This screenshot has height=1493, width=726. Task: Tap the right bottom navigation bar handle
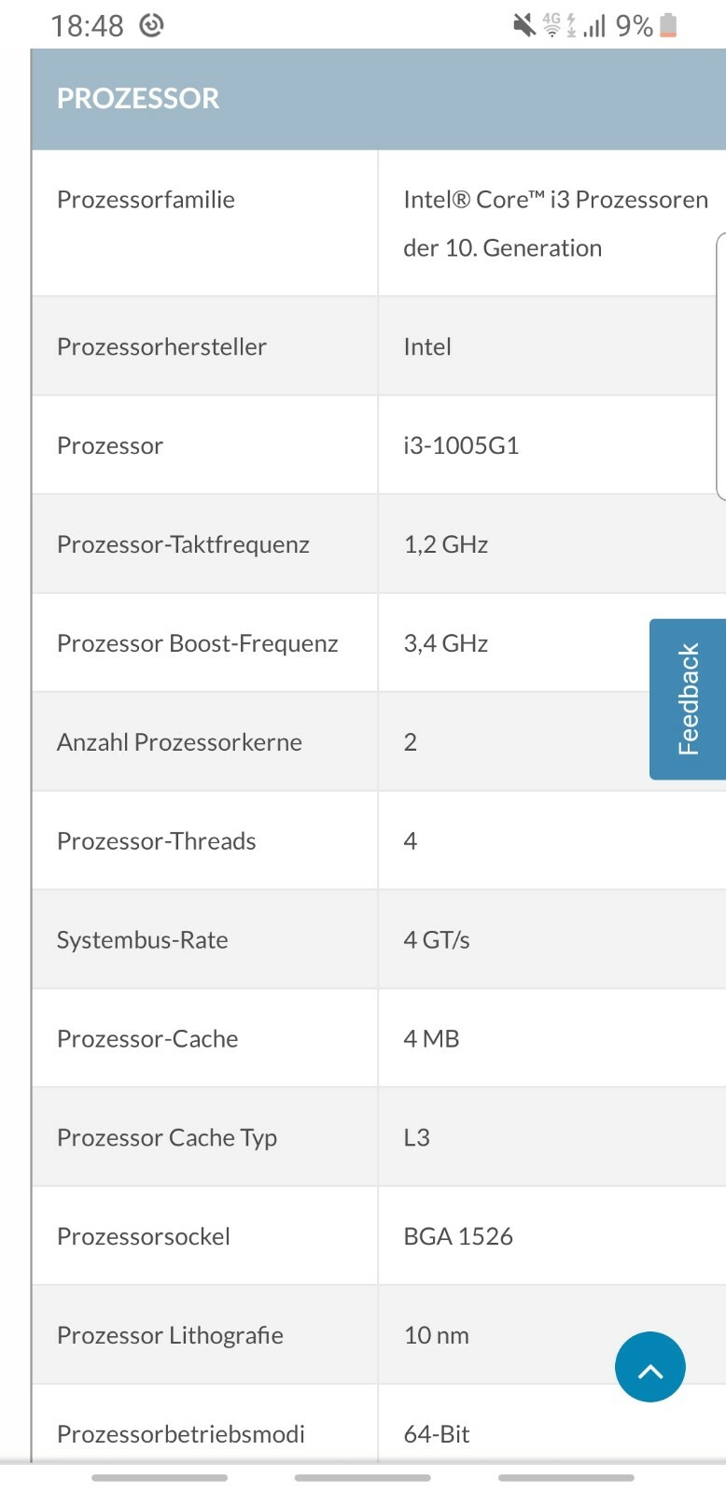coord(566,1478)
